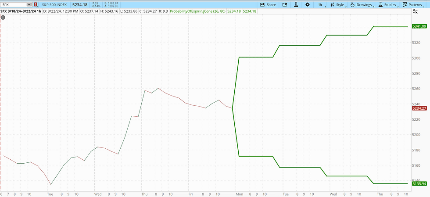Open the calendar alert icon in the toolbar
The width and height of the screenshot is (430, 197).
click(x=285, y=5)
